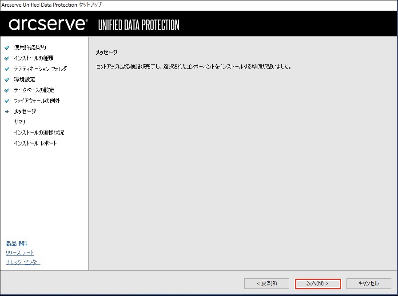
Task: Select the サマリ step
Action: pyautogui.click(x=20, y=122)
